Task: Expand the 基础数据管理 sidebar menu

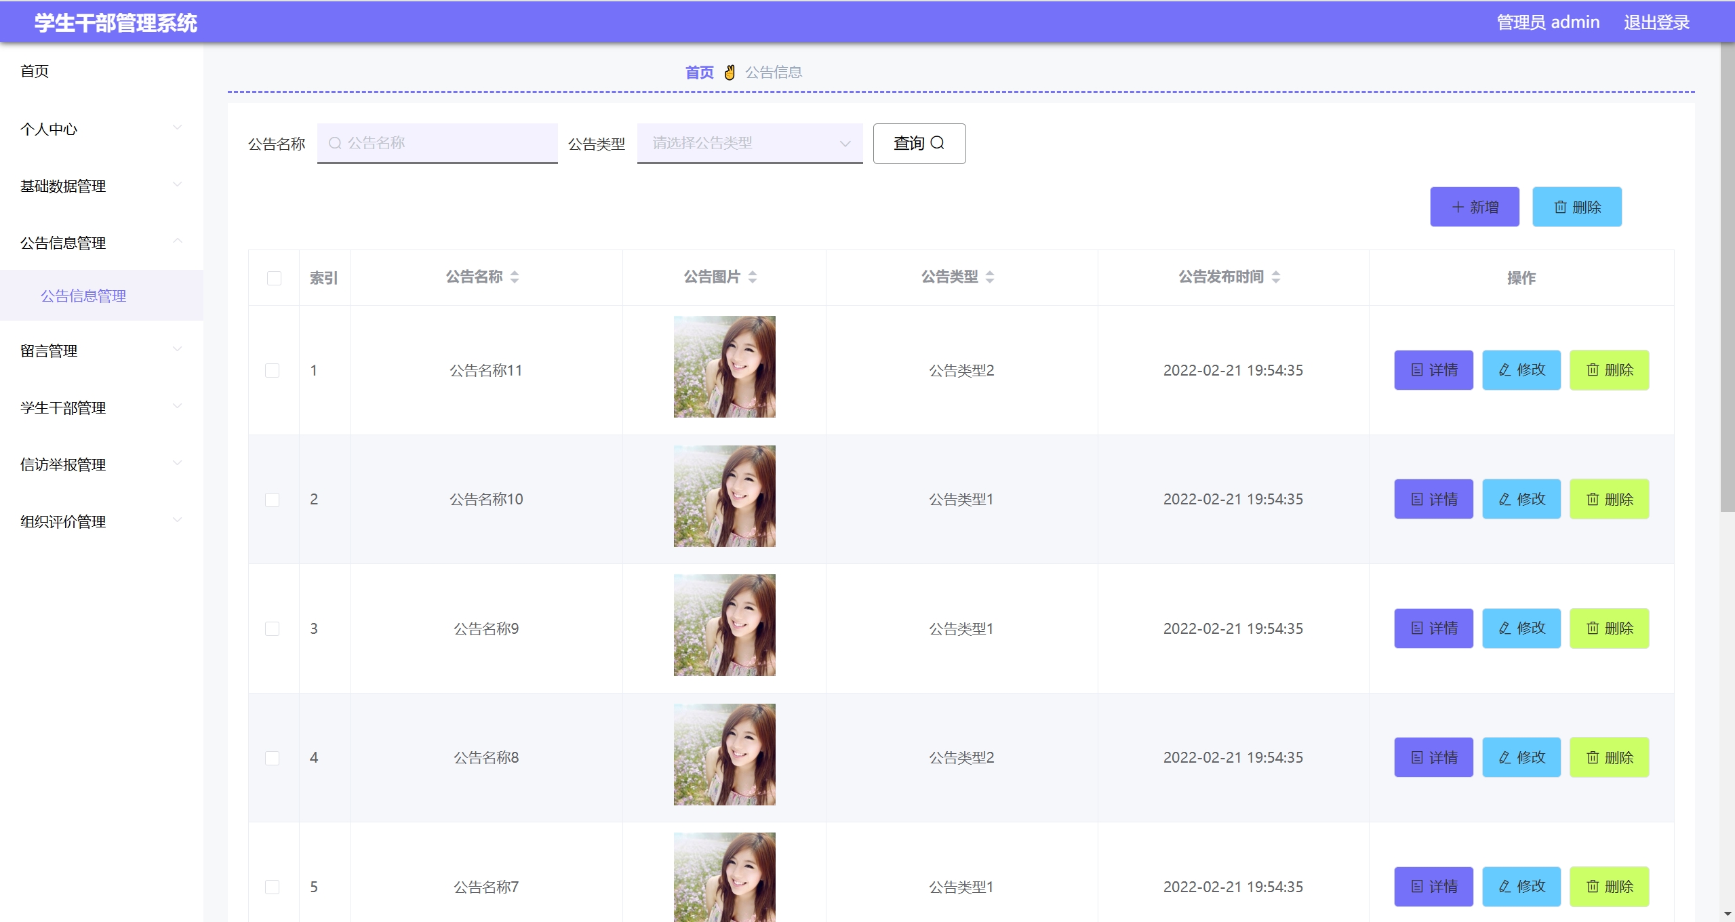Action: [x=102, y=186]
